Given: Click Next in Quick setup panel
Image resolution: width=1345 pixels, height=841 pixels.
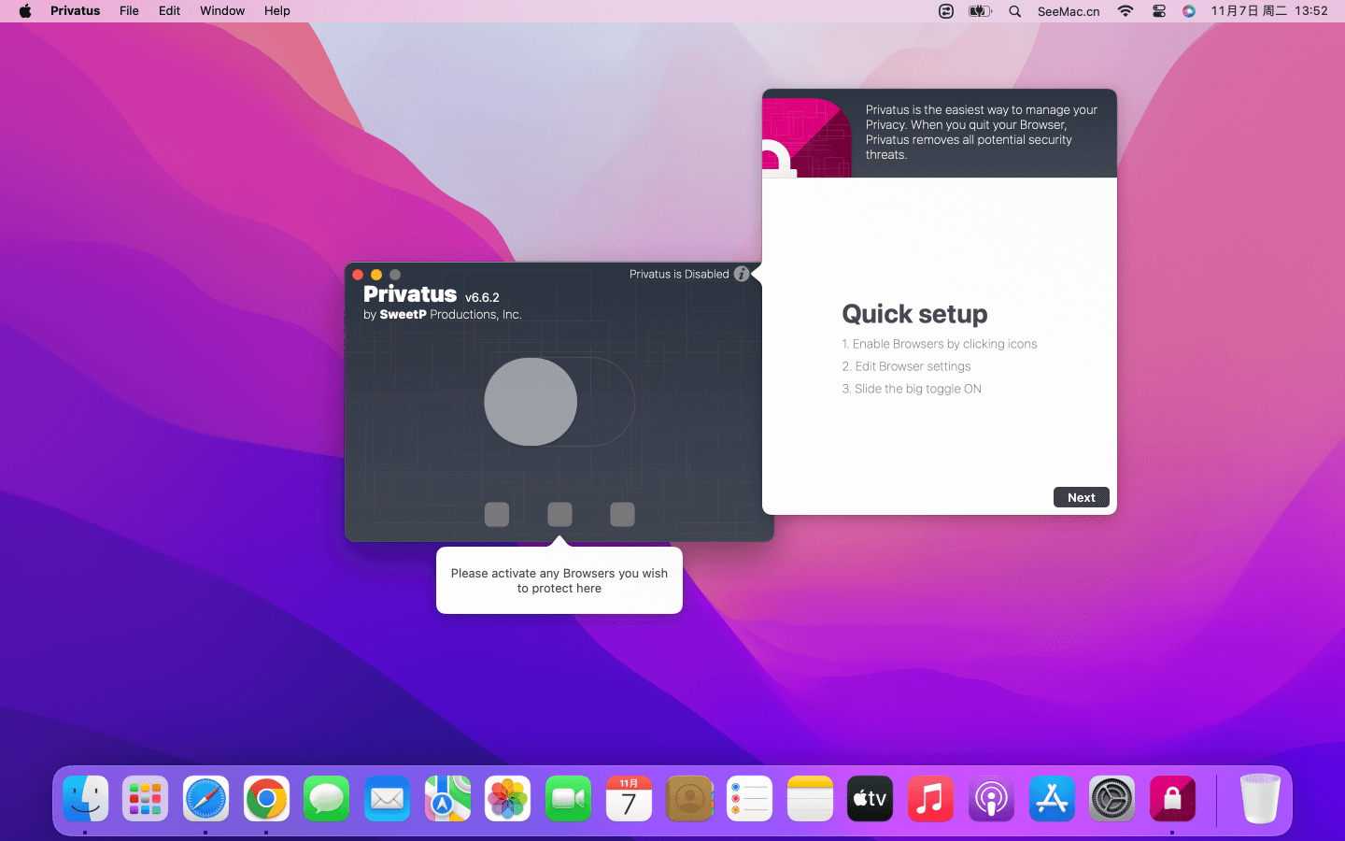Looking at the screenshot, I should 1082,497.
